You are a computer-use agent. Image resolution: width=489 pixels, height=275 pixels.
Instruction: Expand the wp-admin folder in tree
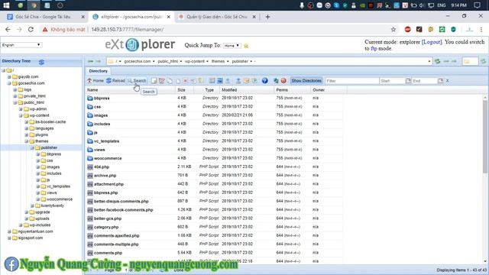tap(21, 109)
